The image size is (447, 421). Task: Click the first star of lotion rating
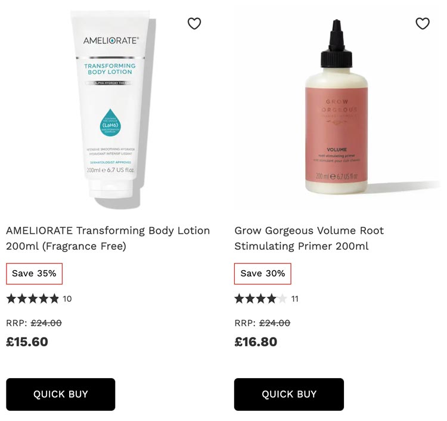click(11, 299)
